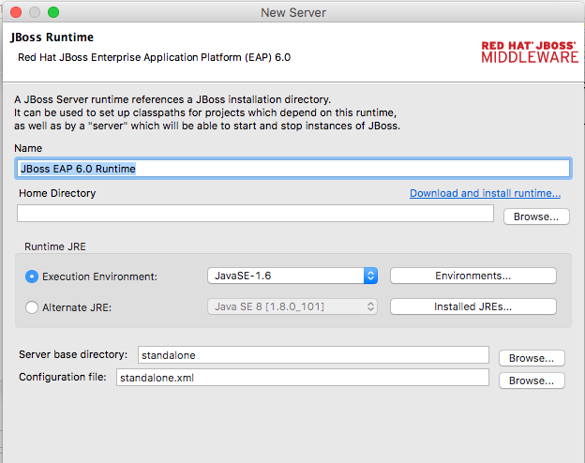This screenshot has height=463, width=585.
Task: Maximize the New Server dialog
Action: point(52,12)
